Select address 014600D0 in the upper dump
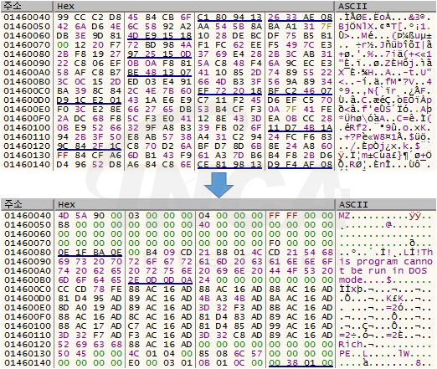Screen dimensions: 437x369 pyautogui.click(x=27, y=100)
